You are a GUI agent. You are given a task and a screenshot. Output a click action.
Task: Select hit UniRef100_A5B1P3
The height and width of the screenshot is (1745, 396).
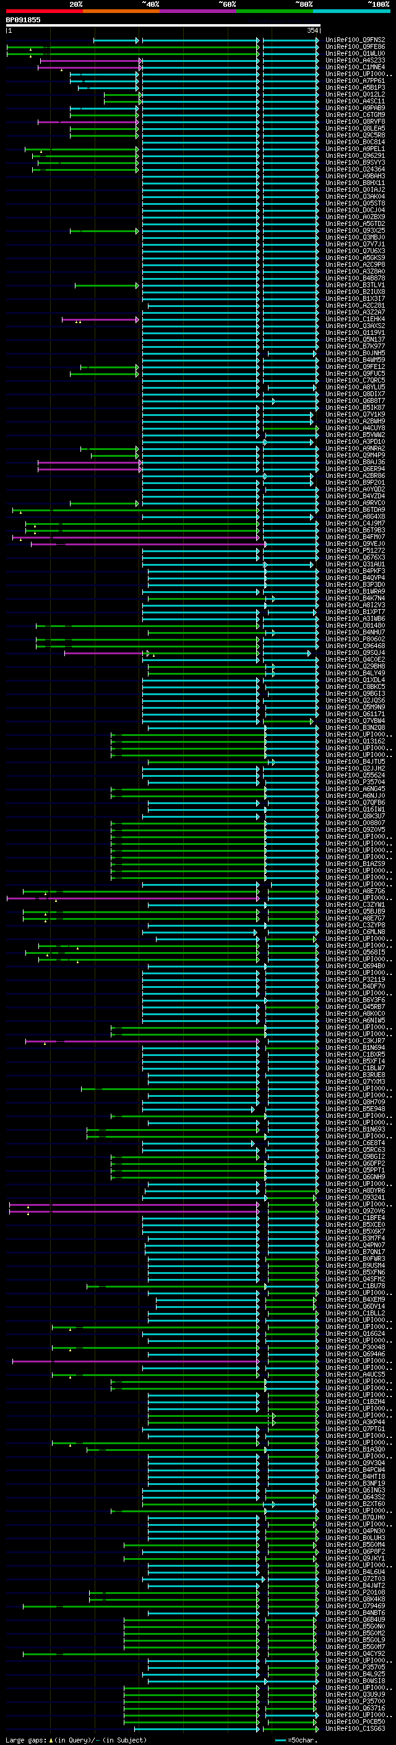[355, 87]
